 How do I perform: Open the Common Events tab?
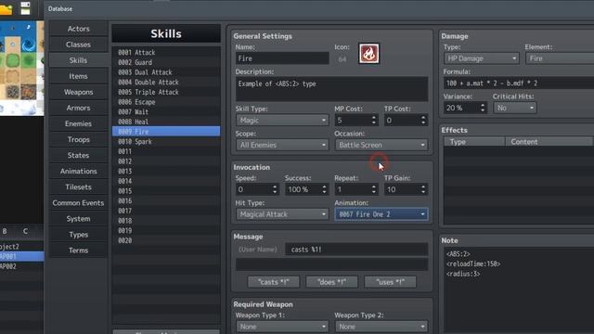(x=78, y=203)
